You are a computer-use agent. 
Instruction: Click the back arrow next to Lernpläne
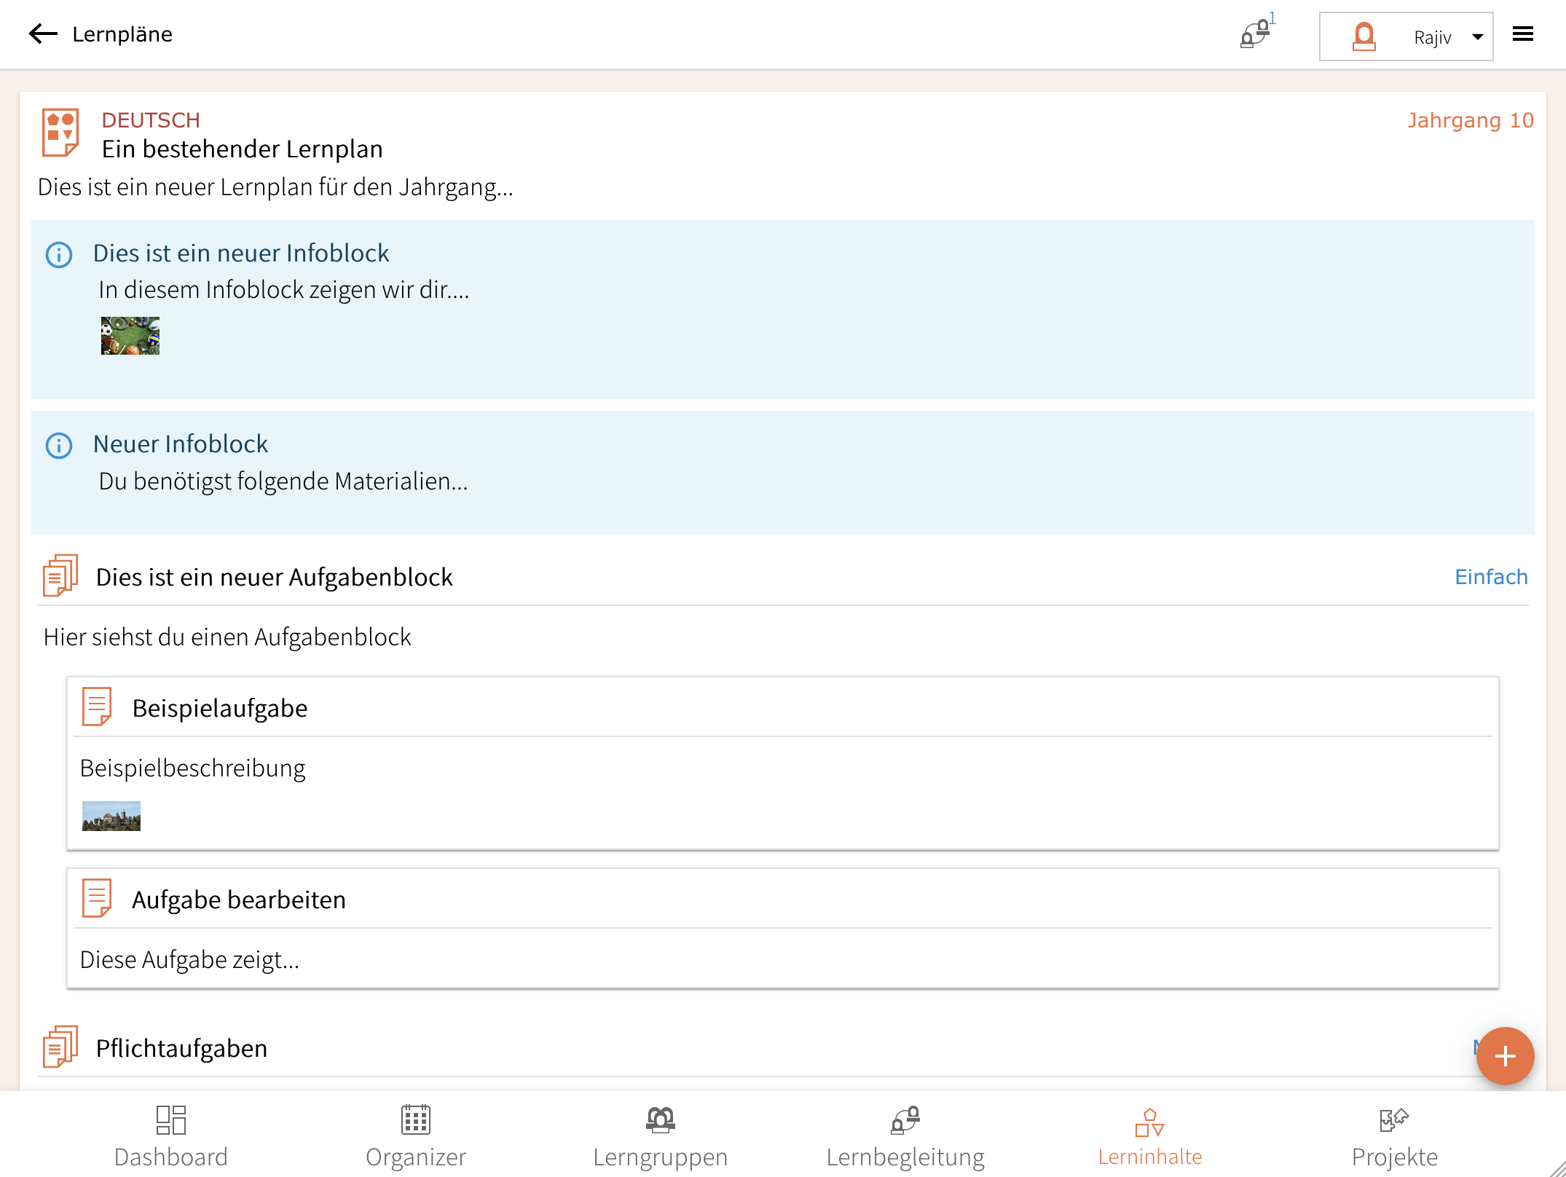click(x=43, y=34)
